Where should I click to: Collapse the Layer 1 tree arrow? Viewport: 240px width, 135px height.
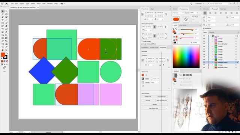210,36
